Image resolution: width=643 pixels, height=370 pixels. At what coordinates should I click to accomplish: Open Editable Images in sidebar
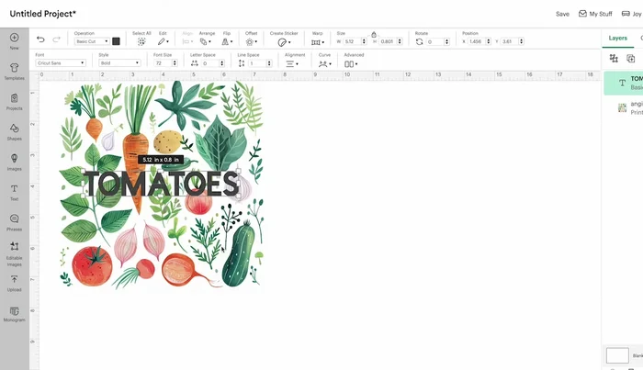click(15, 253)
